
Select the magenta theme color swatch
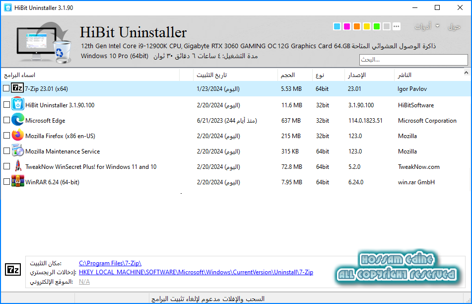coord(347,26)
